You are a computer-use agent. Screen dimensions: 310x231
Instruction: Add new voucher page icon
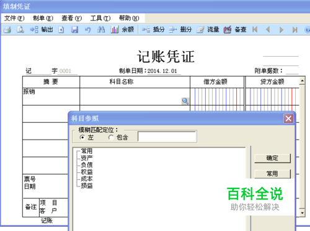61,30
